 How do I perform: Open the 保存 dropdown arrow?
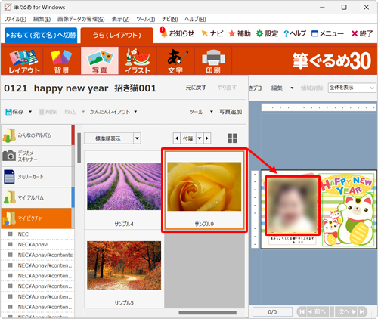click(x=30, y=112)
